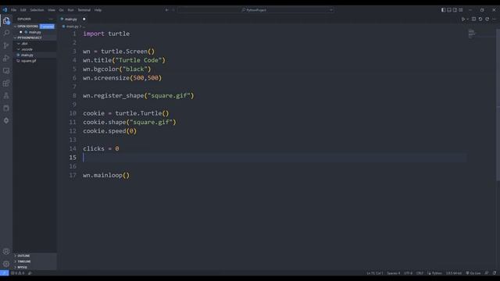
Task: Open the Selection menu
Action: click(x=37, y=10)
